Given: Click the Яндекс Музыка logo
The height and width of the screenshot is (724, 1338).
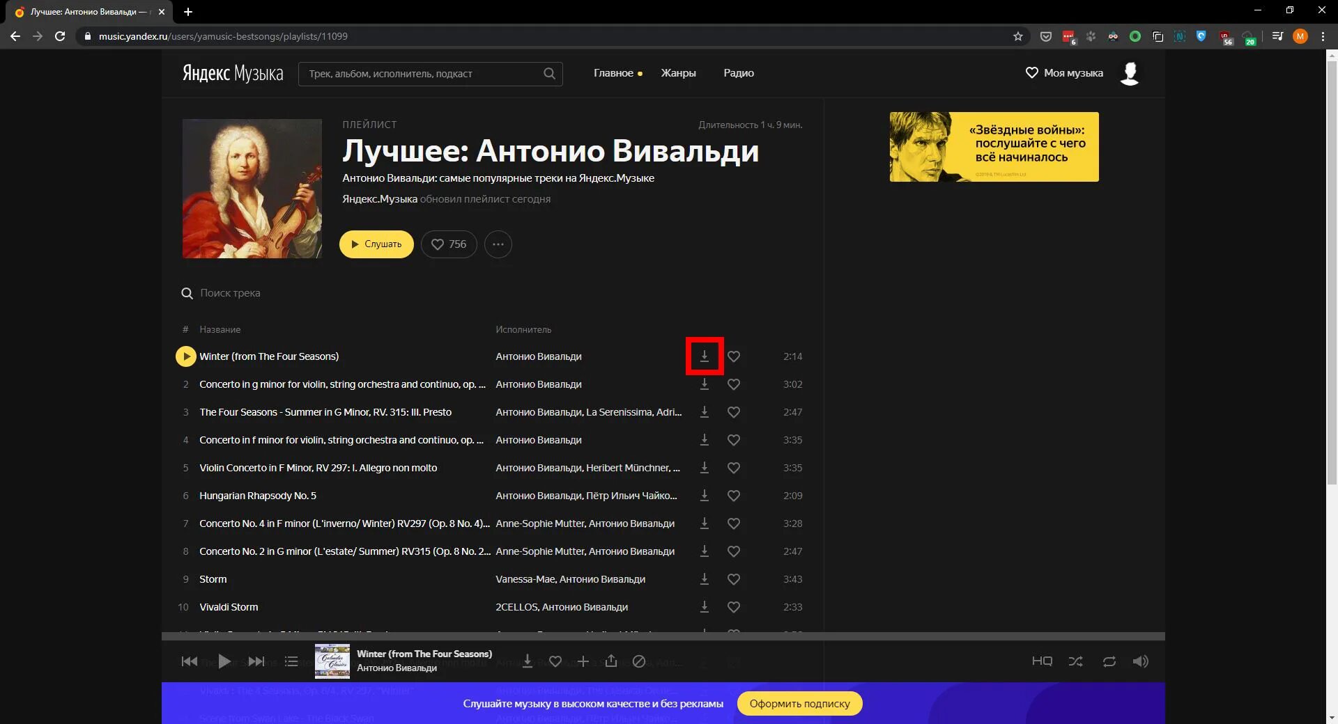Looking at the screenshot, I should [233, 73].
